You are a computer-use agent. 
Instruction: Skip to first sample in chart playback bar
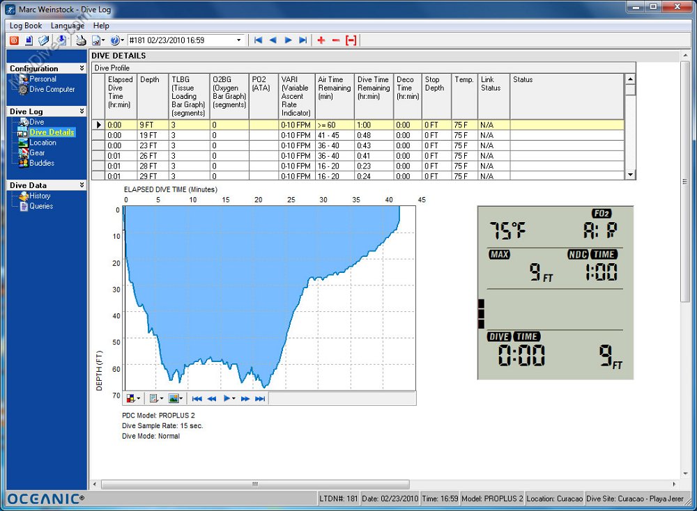pyautogui.click(x=197, y=399)
